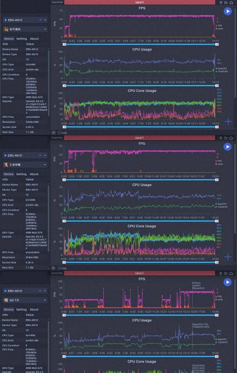Toggle the AppCPU legend entry in the 王者荣耀 CPU Usage chart
The height and width of the screenshot is (373, 237).
point(222,204)
